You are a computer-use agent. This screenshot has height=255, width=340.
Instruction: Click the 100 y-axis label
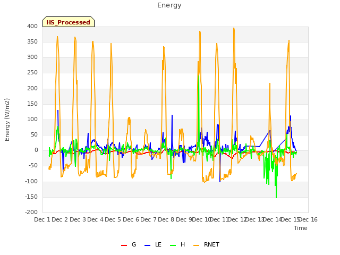pos(32,119)
